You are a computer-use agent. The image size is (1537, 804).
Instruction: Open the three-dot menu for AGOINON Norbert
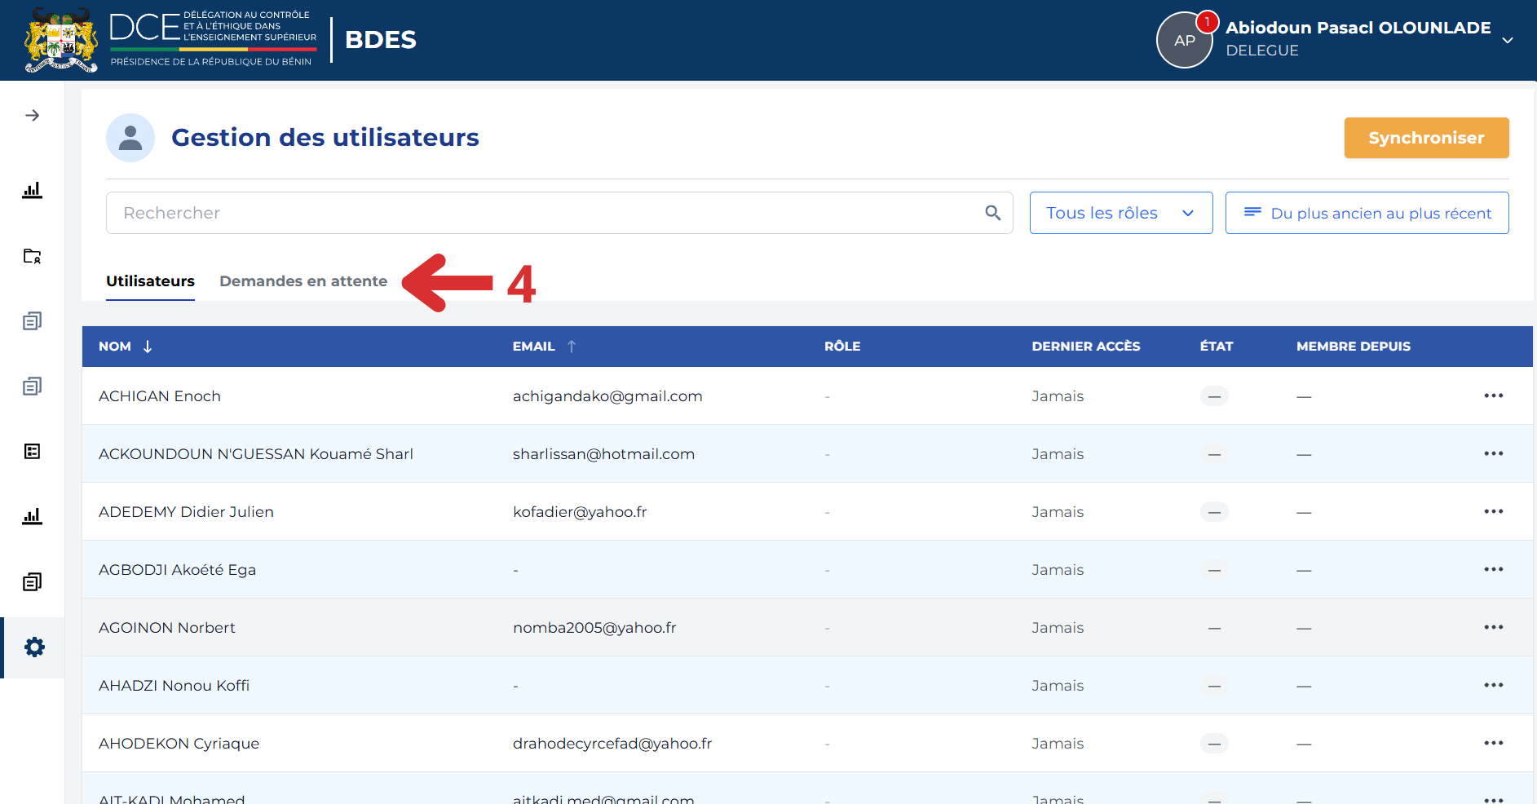coord(1493,627)
